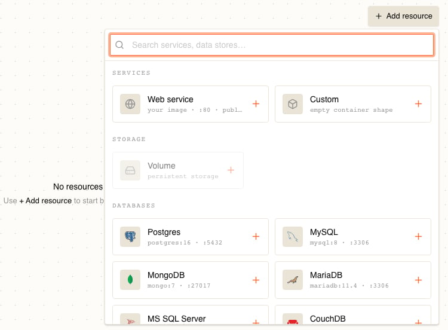Click the Custom card title
The width and height of the screenshot is (448, 330).
coord(324,99)
